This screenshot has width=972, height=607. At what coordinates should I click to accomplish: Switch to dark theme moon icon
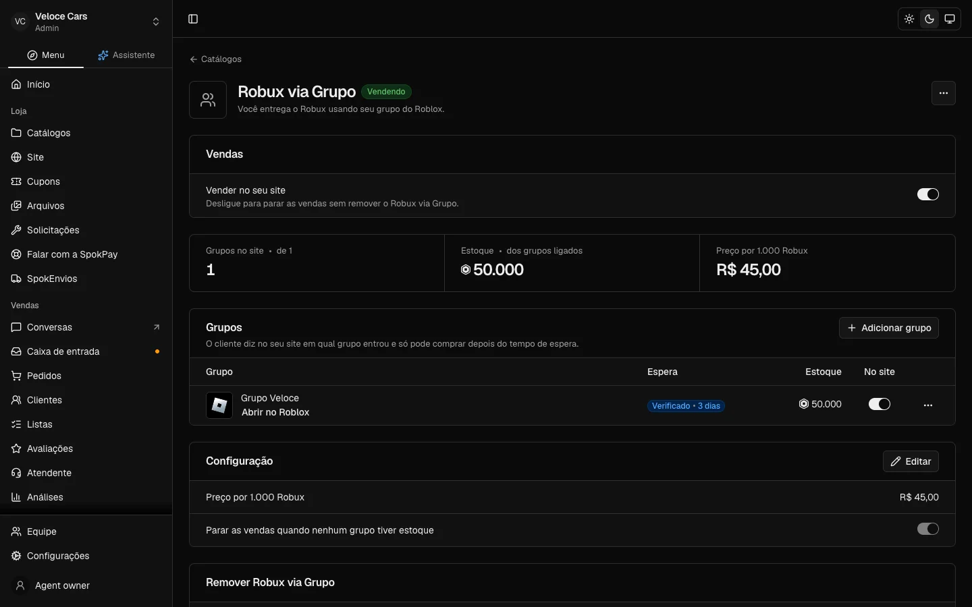(x=929, y=19)
